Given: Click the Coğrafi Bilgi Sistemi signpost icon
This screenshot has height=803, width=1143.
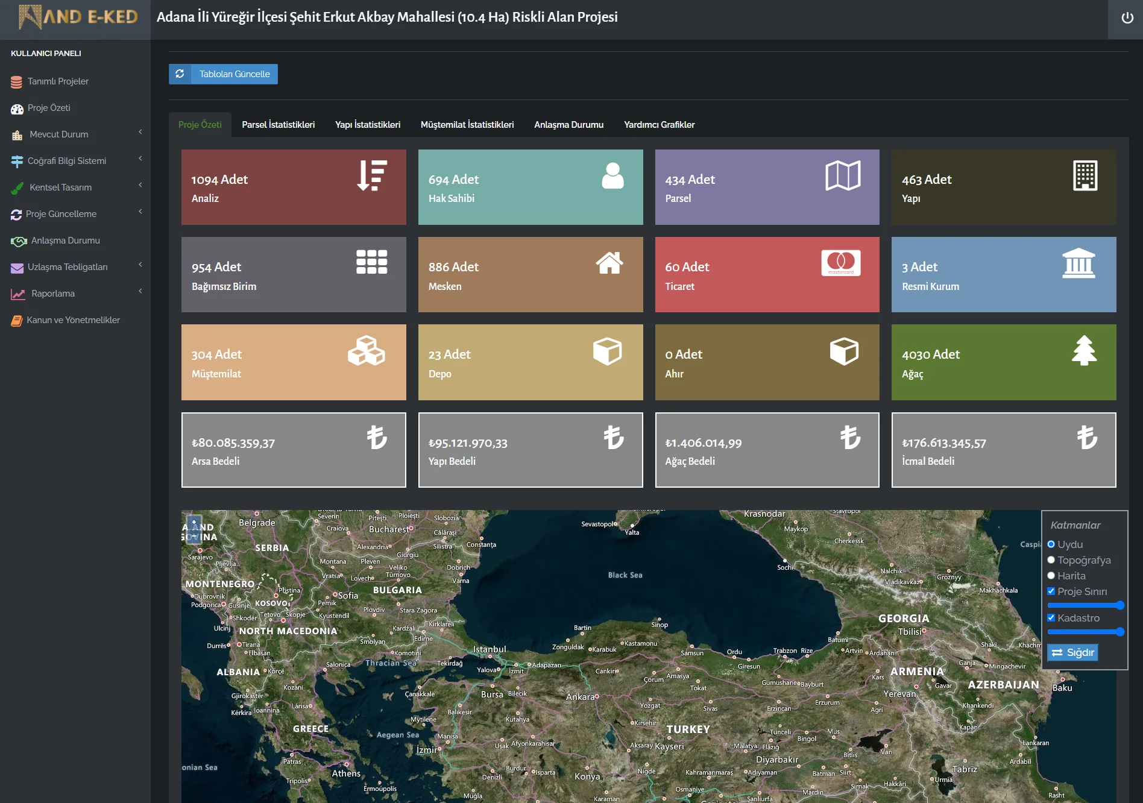Looking at the screenshot, I should (17, 162).
